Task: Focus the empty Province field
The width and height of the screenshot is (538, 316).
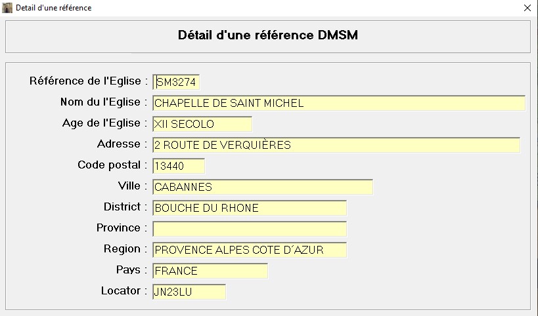Action: [x=250, y=229]
